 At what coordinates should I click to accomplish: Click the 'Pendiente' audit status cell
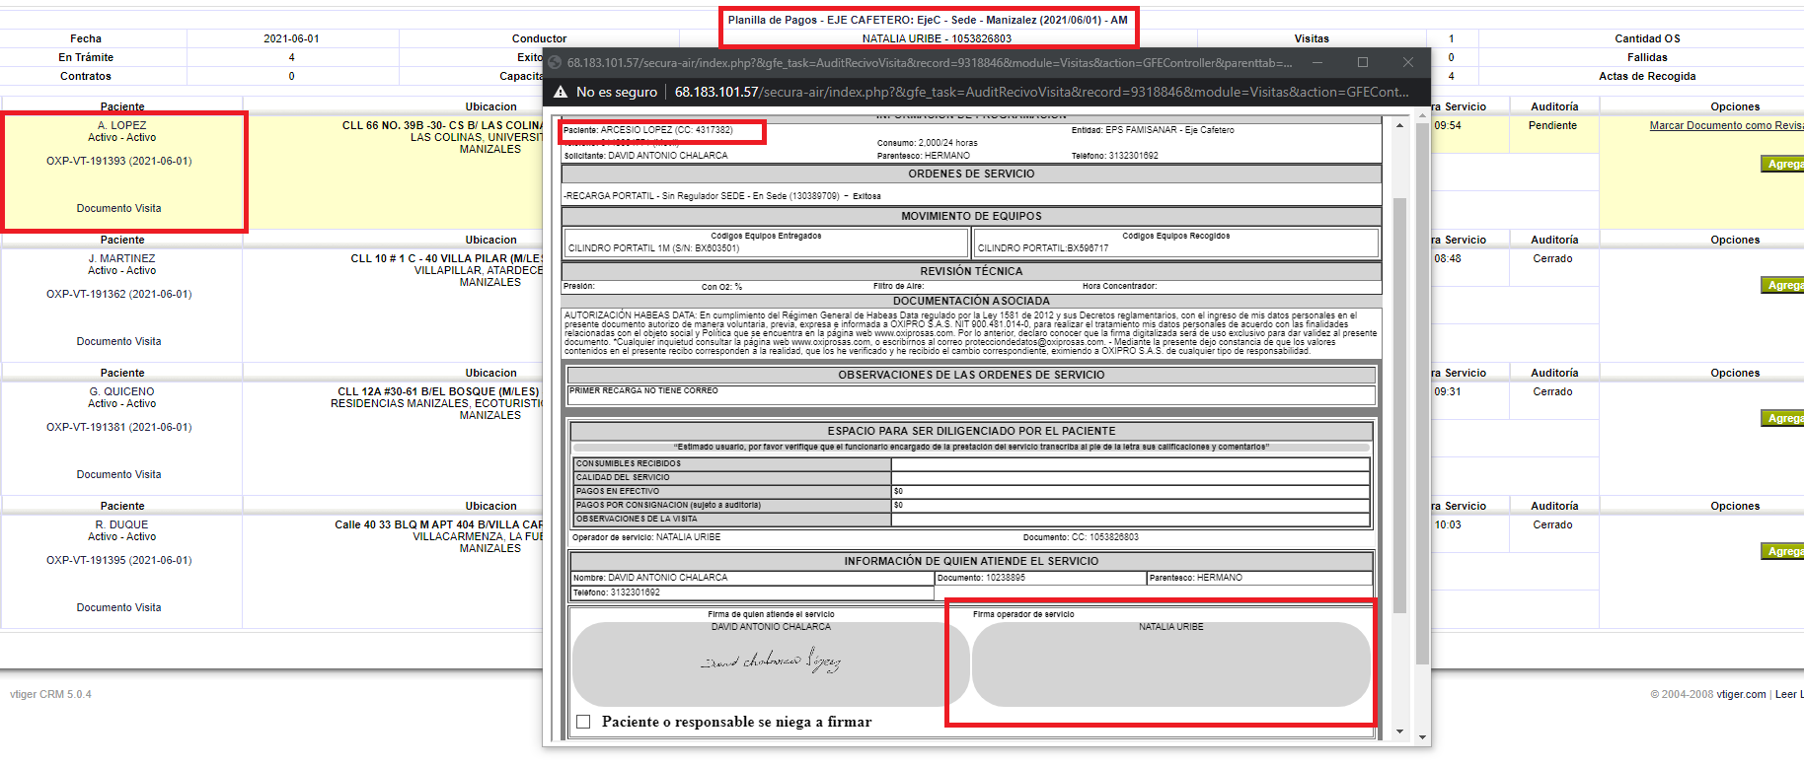coord(1552,125)
